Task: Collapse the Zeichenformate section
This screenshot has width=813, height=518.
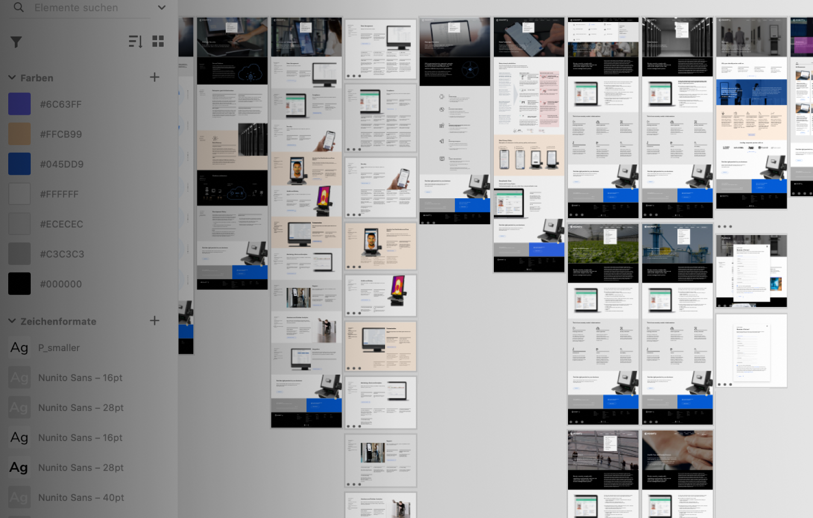Action: pyautogui.click(x=12, y=321)
